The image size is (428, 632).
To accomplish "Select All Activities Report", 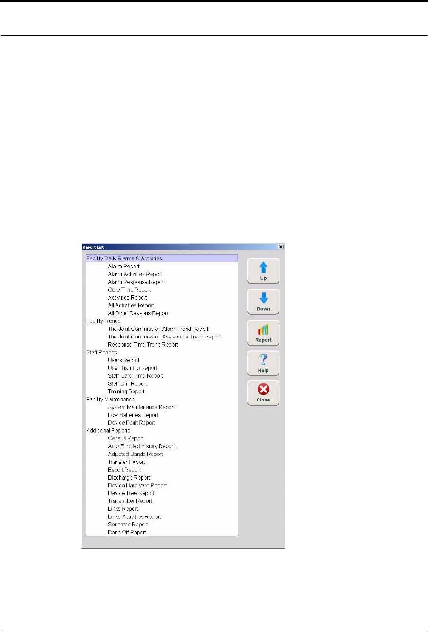I will point(131,305).
